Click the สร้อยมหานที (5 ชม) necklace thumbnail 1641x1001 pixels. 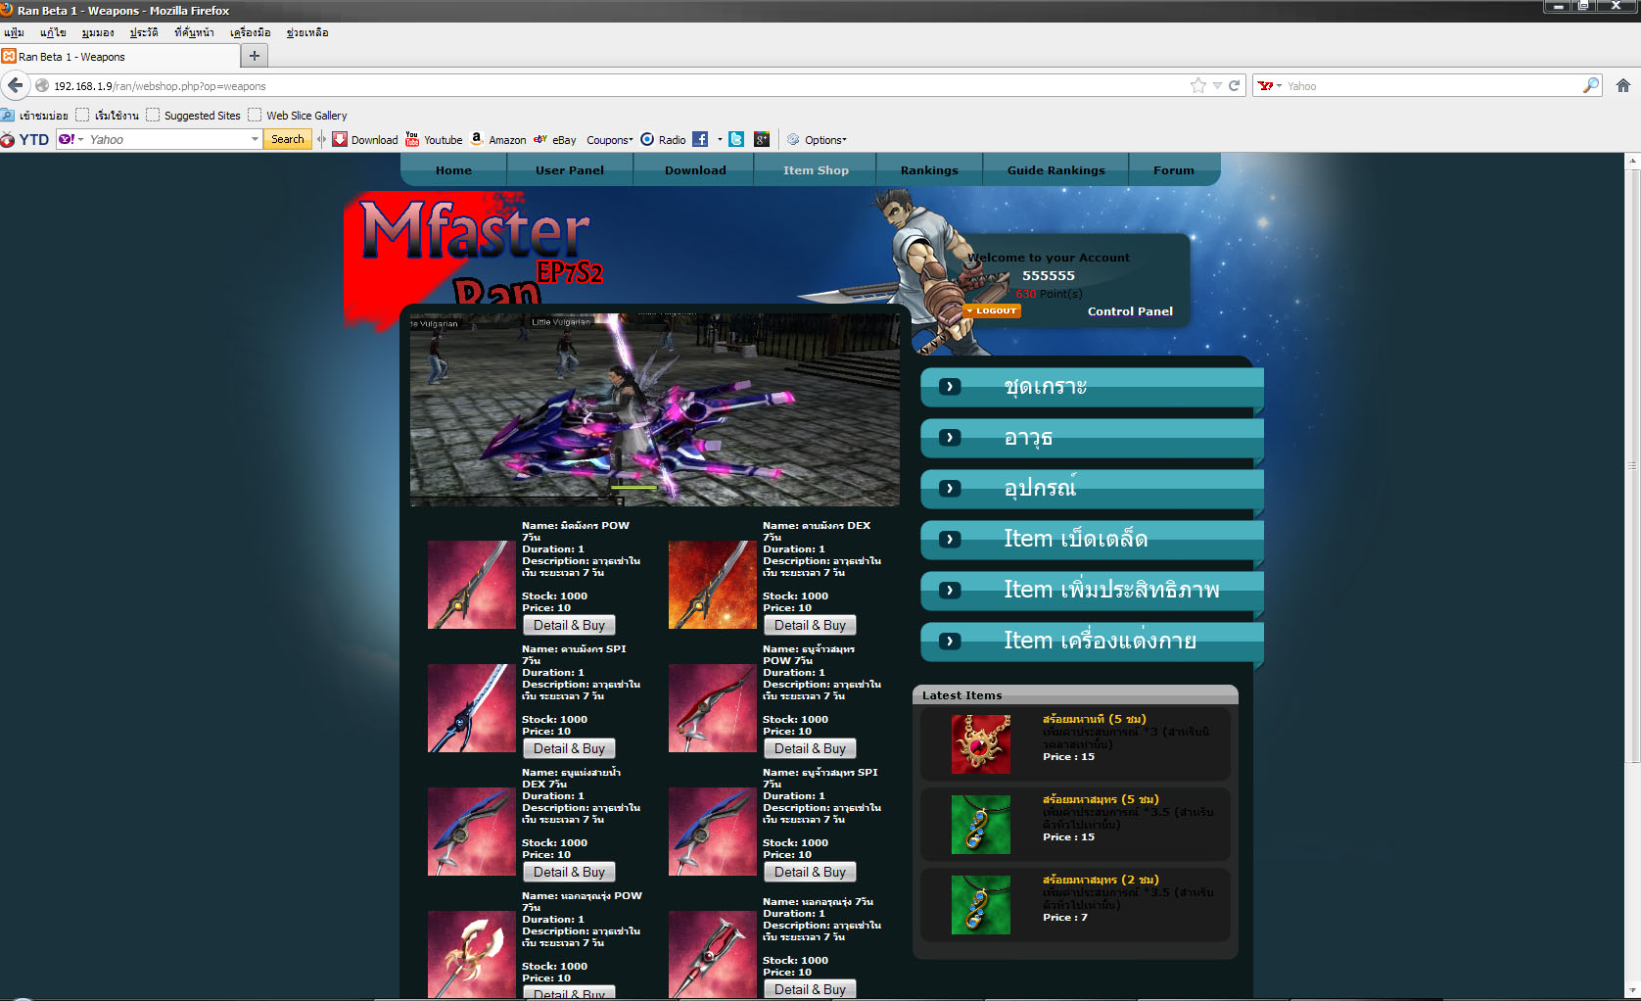click(x=980, y=743)
